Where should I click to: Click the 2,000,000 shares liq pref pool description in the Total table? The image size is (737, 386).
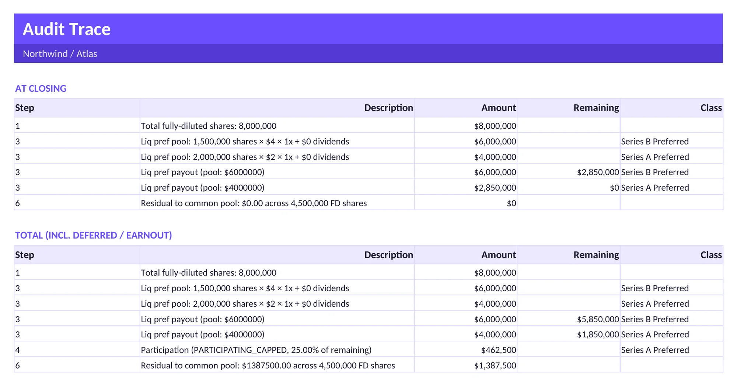(245, 304)
